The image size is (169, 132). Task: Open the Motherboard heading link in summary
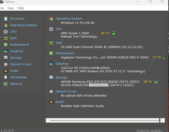tap(65, 53)
